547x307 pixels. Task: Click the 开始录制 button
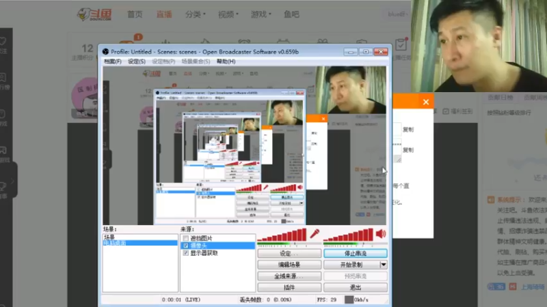point(351,265)
